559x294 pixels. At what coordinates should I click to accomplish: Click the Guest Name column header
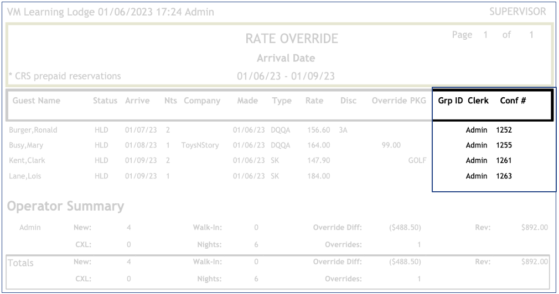pos(37,101)
